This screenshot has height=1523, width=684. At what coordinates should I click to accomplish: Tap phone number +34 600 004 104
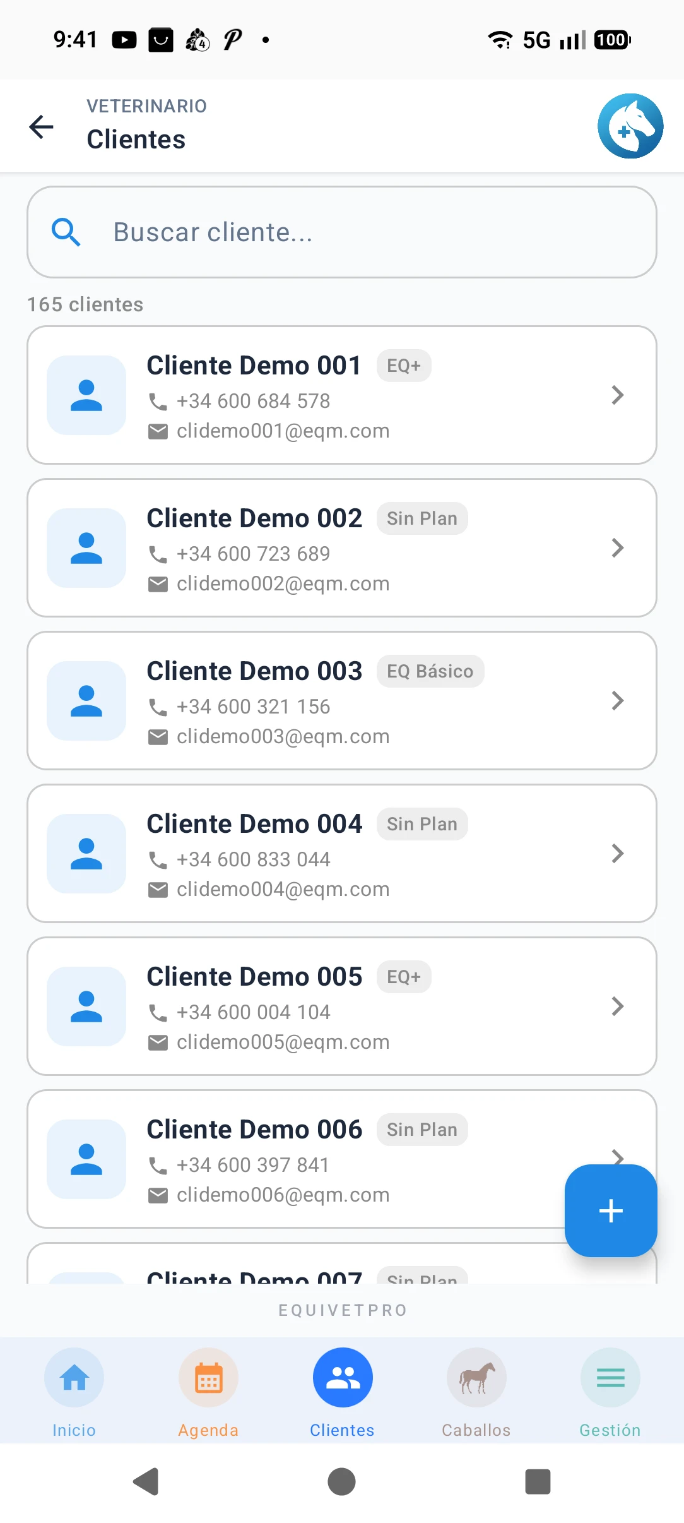coord(253,1012)
